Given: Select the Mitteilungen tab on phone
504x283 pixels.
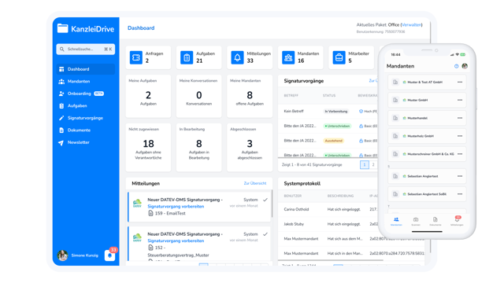Looking at the screenshot, I should (457, 221).
